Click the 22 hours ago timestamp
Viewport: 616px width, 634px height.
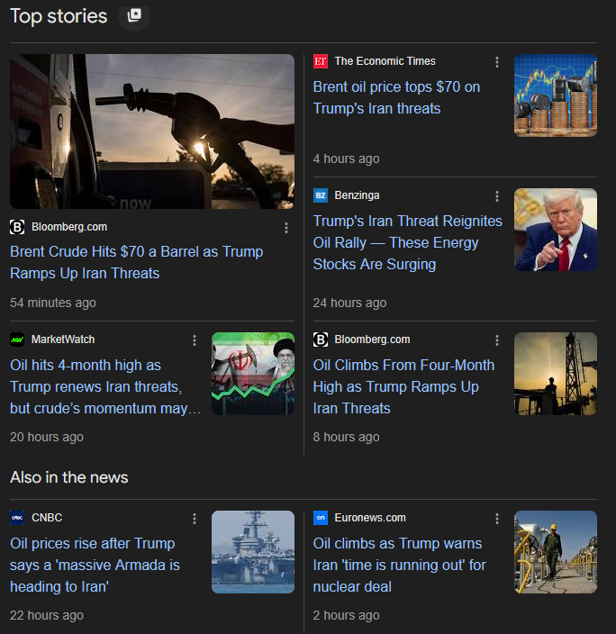coord(47,615)
